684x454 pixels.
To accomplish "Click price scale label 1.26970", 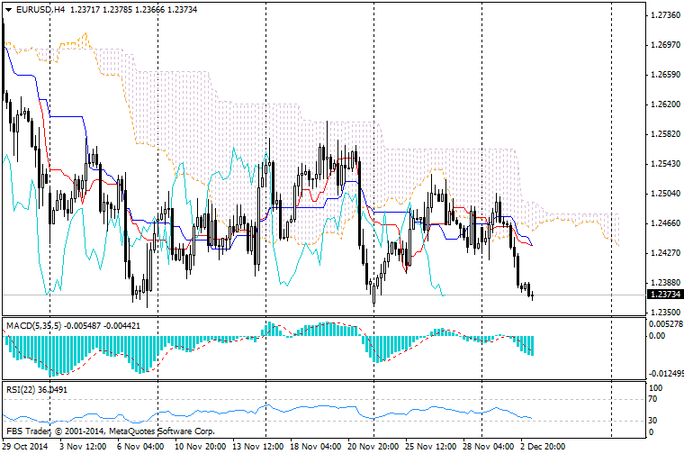I will click(x=665, y=45).
